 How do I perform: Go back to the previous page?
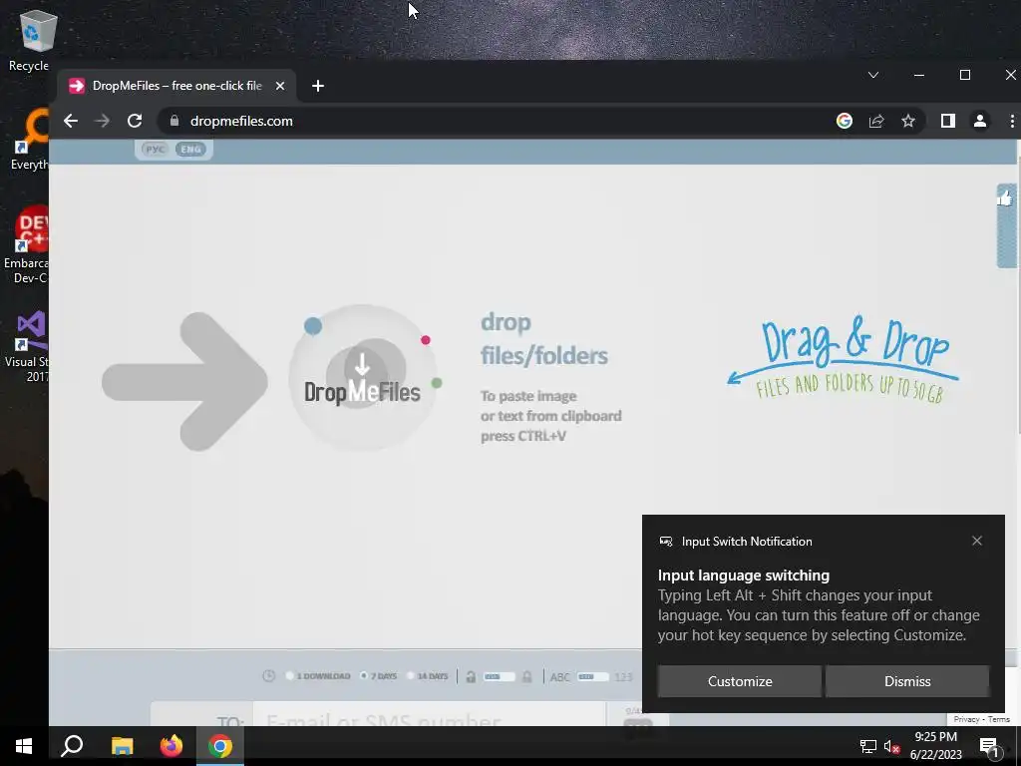[x=71, y=121]
